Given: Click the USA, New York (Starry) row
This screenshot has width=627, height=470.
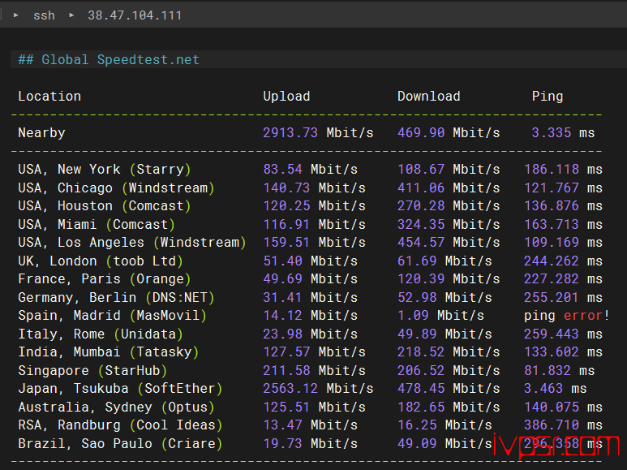Looking at the screenshot, I should pos(105,169).
